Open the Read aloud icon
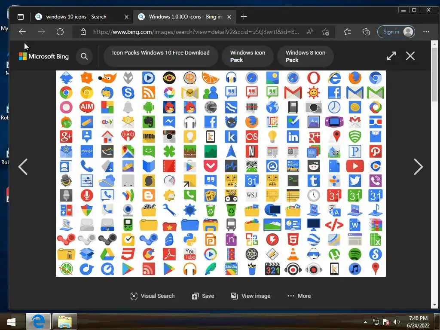Viewport: 440px width, 330px height. click(310, 32)
